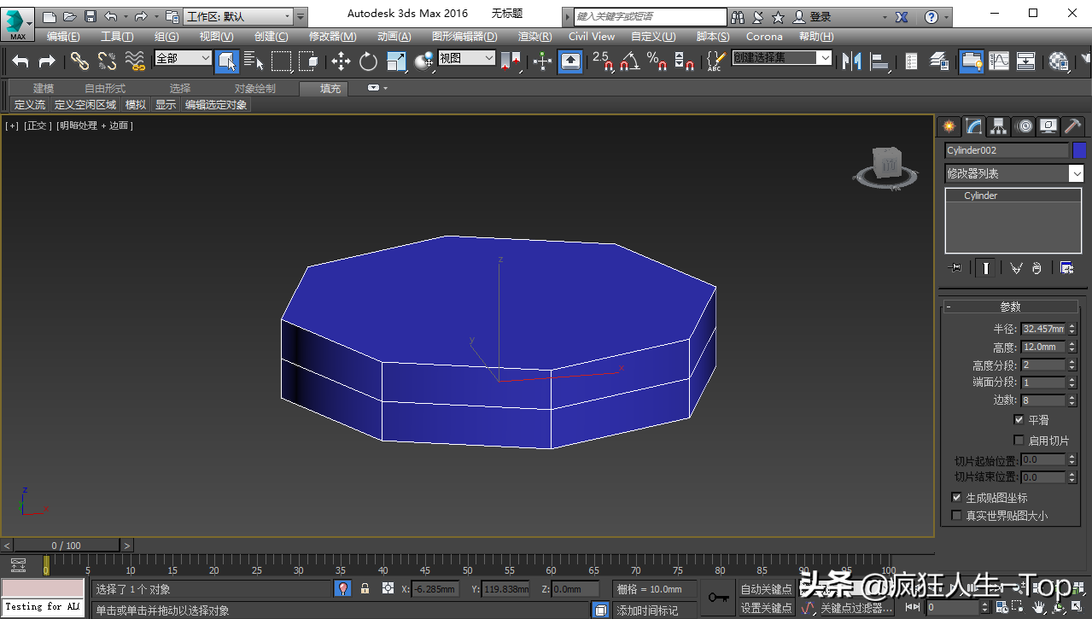
Task: Toggle the 2.5D Snaps icon
Action: click(x=603, y=61)
